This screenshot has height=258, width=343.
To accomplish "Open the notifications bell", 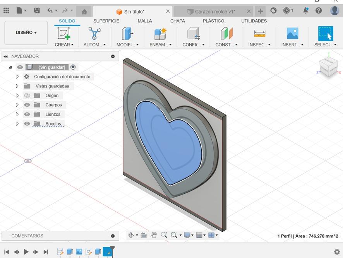I will pyautogui.click(x=305, y=10).
